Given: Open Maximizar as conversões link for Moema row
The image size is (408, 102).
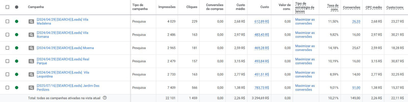Looking at the screenshot, I should pos(305,48).
